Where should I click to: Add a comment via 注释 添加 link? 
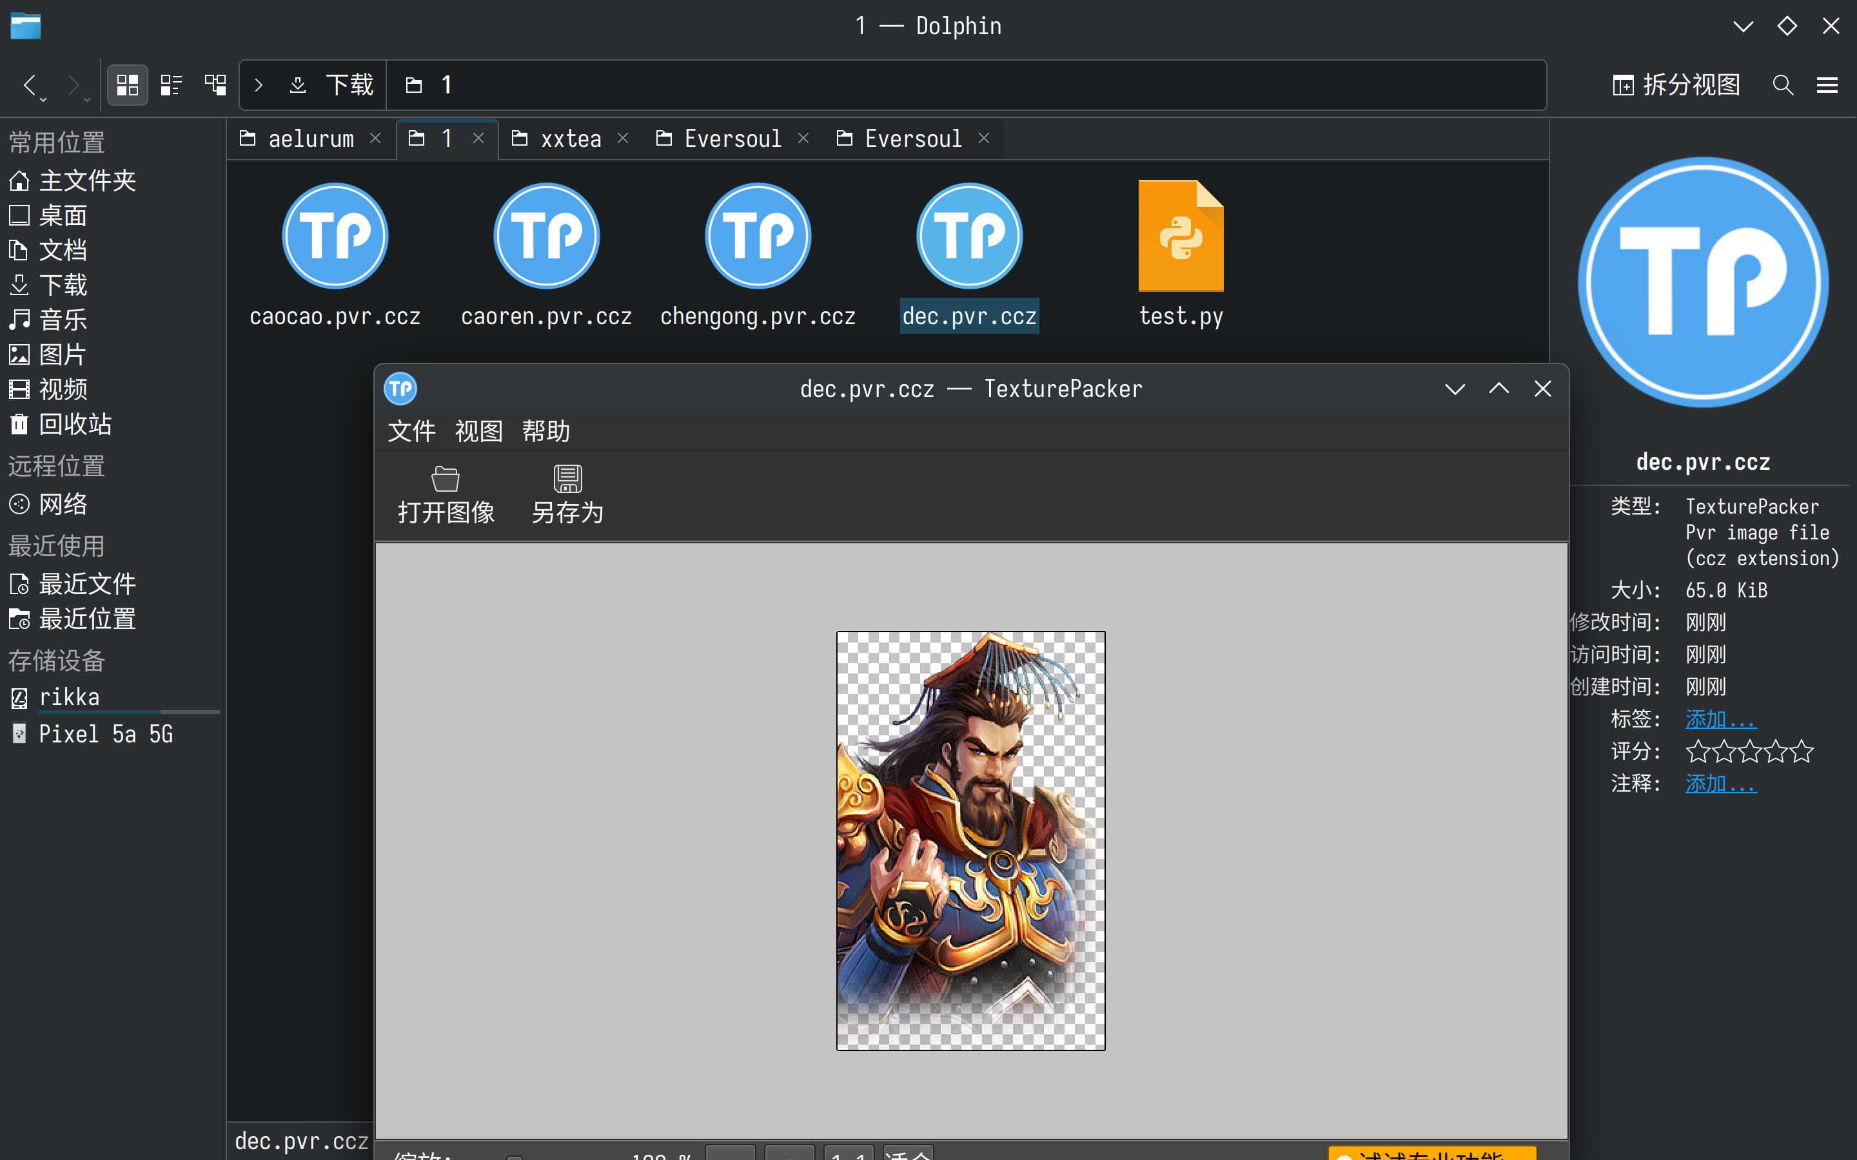click(x=1720, y=783)
